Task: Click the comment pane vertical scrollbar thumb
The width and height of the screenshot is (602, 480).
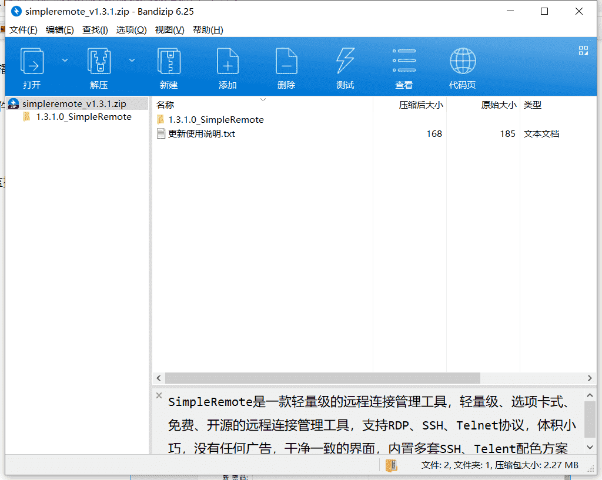Action: click(x=590, y=419)
